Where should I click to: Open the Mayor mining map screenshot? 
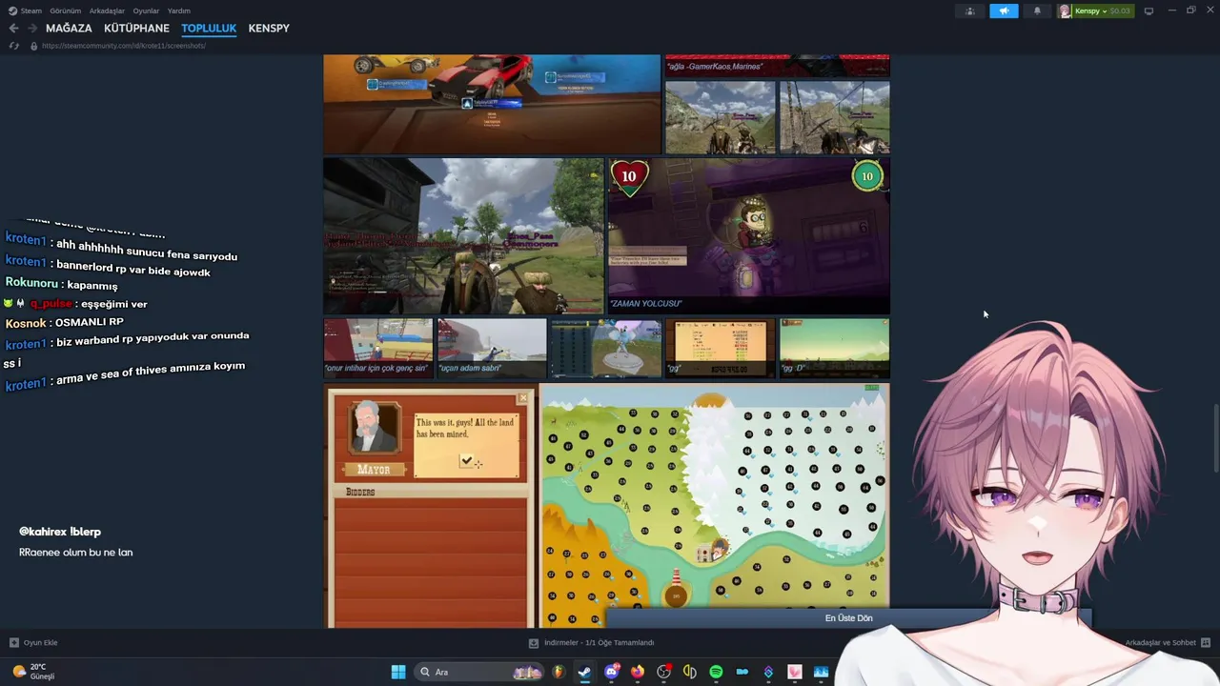pos(606,505)
